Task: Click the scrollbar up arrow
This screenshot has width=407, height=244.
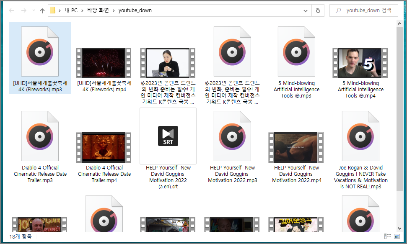Action: tap(399, 23)
